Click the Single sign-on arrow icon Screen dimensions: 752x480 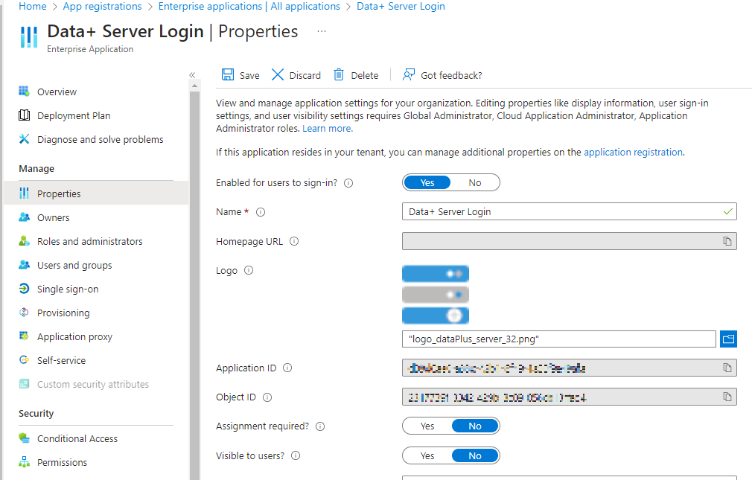coord(24,288)
